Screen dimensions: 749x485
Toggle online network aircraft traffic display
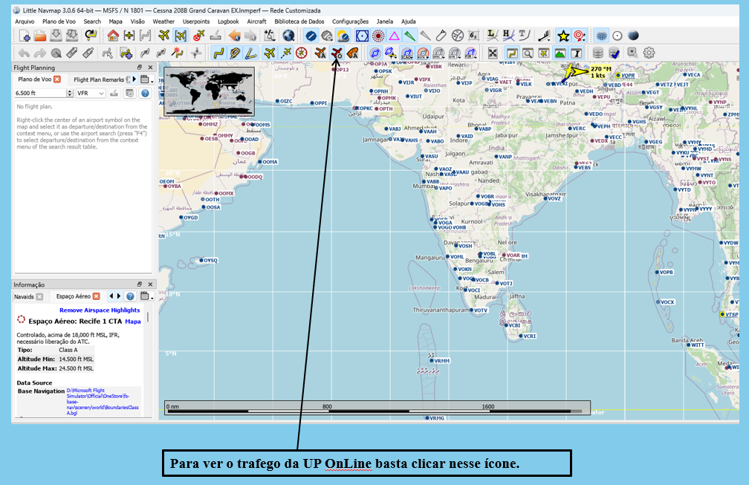point(337,53)
